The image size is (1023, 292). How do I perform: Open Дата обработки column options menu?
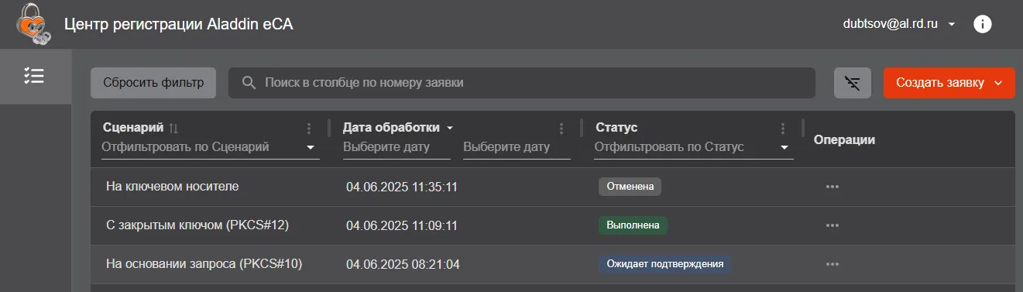click(561, 129)
